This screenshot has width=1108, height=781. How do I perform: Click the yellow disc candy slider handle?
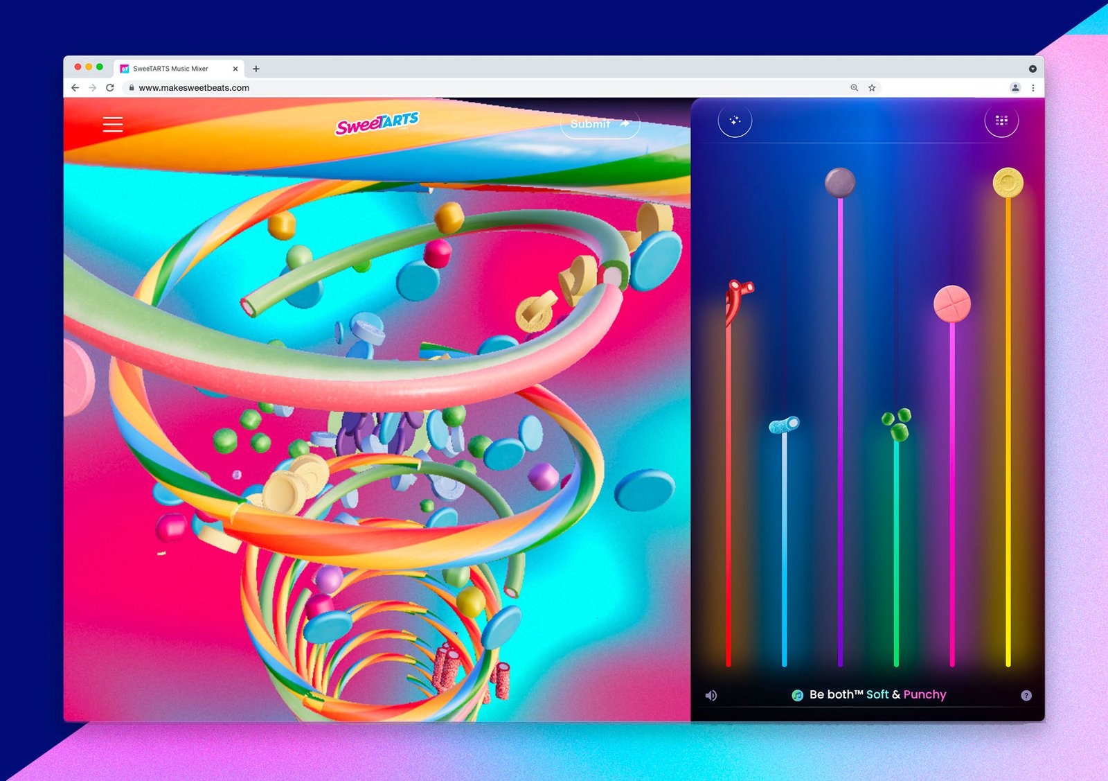(x=1008, y=182)
